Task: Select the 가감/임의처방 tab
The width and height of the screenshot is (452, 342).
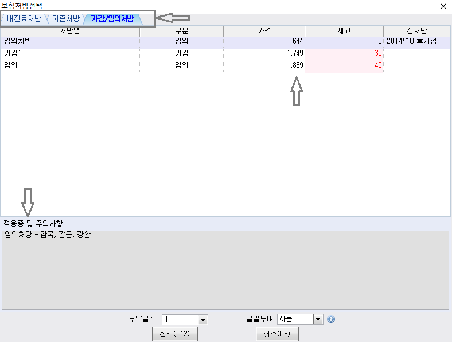Action: (112, 19)
